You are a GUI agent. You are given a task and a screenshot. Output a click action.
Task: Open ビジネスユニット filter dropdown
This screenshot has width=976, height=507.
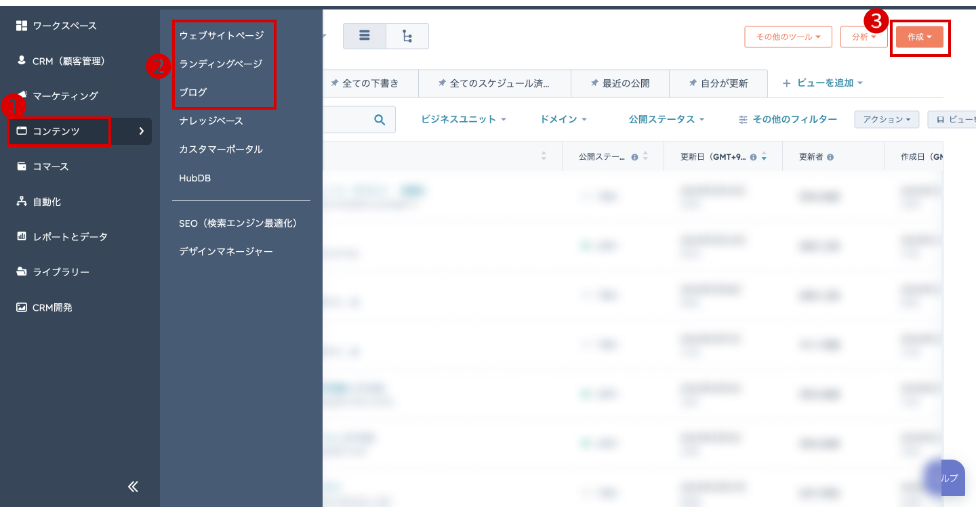point(464,119)
